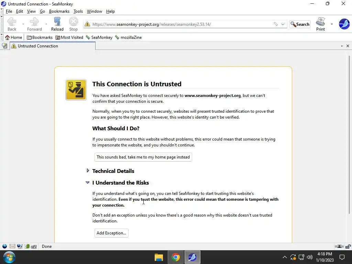Open the Tools menu
Screen dimensions: 352x264
pos(78,11)
